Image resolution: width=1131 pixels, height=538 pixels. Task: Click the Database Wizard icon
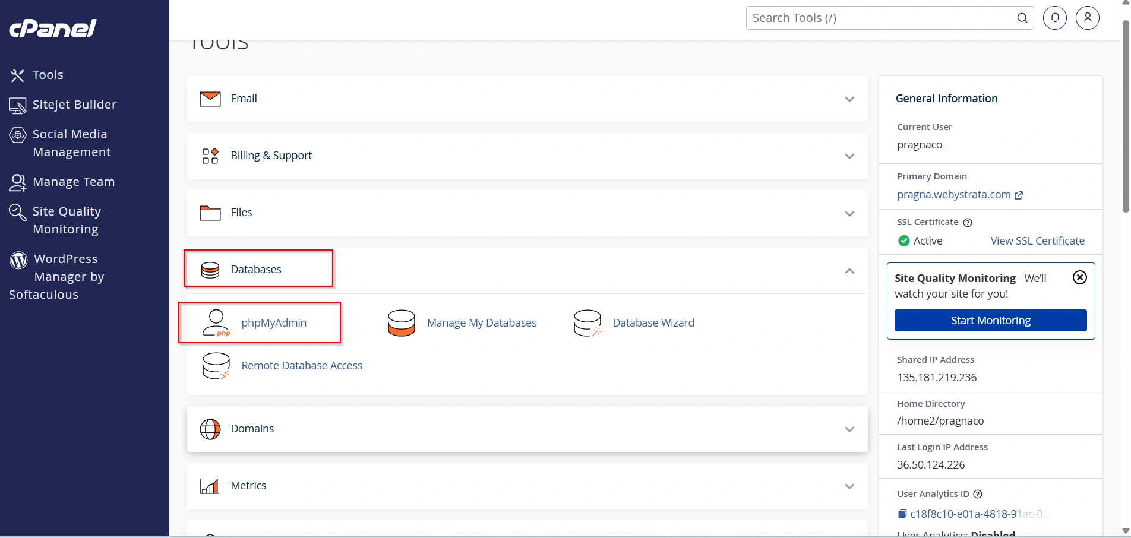point(587,323)
